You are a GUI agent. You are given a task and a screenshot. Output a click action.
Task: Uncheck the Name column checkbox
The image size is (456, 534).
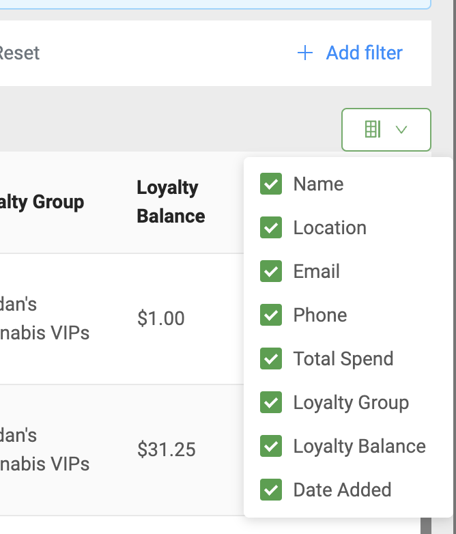[x=271, y=184]
